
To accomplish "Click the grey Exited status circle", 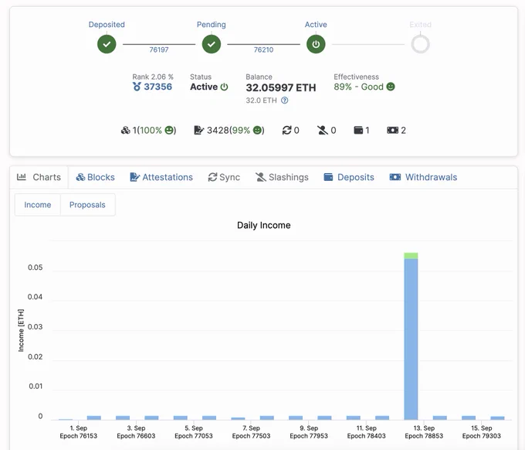I will click(420, 44).
